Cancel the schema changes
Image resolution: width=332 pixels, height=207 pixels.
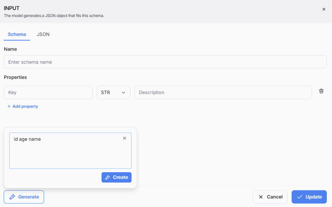point(270,197)
